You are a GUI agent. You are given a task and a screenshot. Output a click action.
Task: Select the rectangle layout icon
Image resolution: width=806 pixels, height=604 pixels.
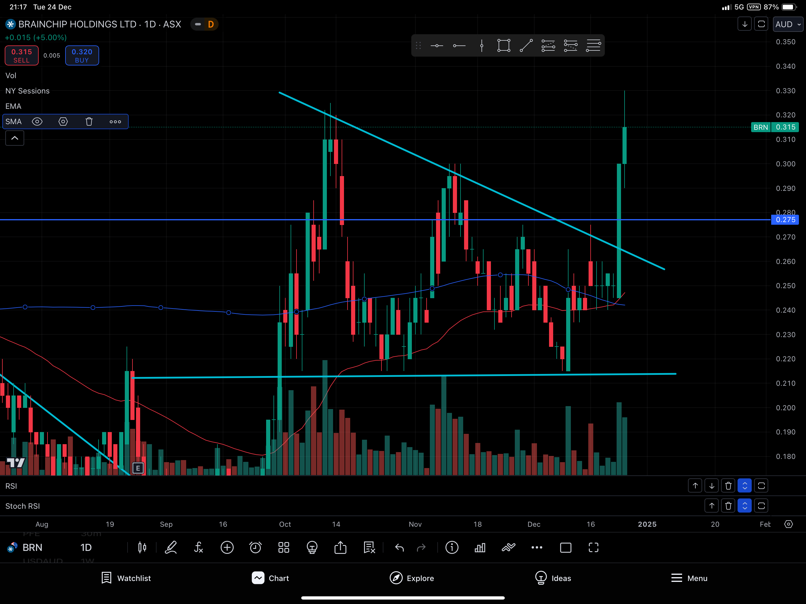click(566, 548)
